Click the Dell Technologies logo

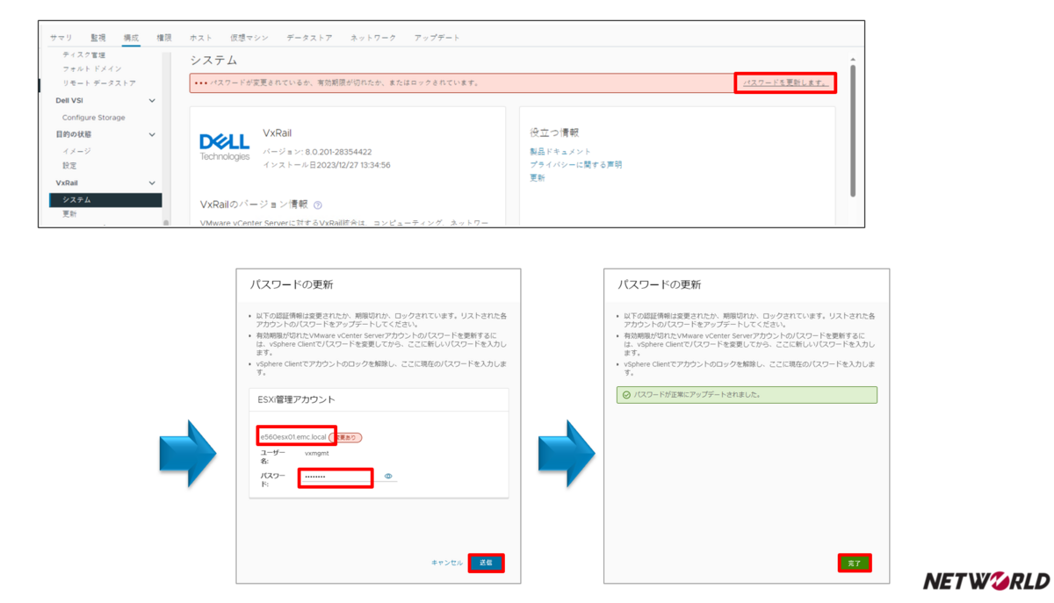(225, 147)
